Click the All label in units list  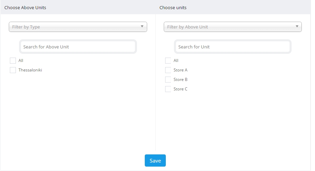(x=176, y=61)
